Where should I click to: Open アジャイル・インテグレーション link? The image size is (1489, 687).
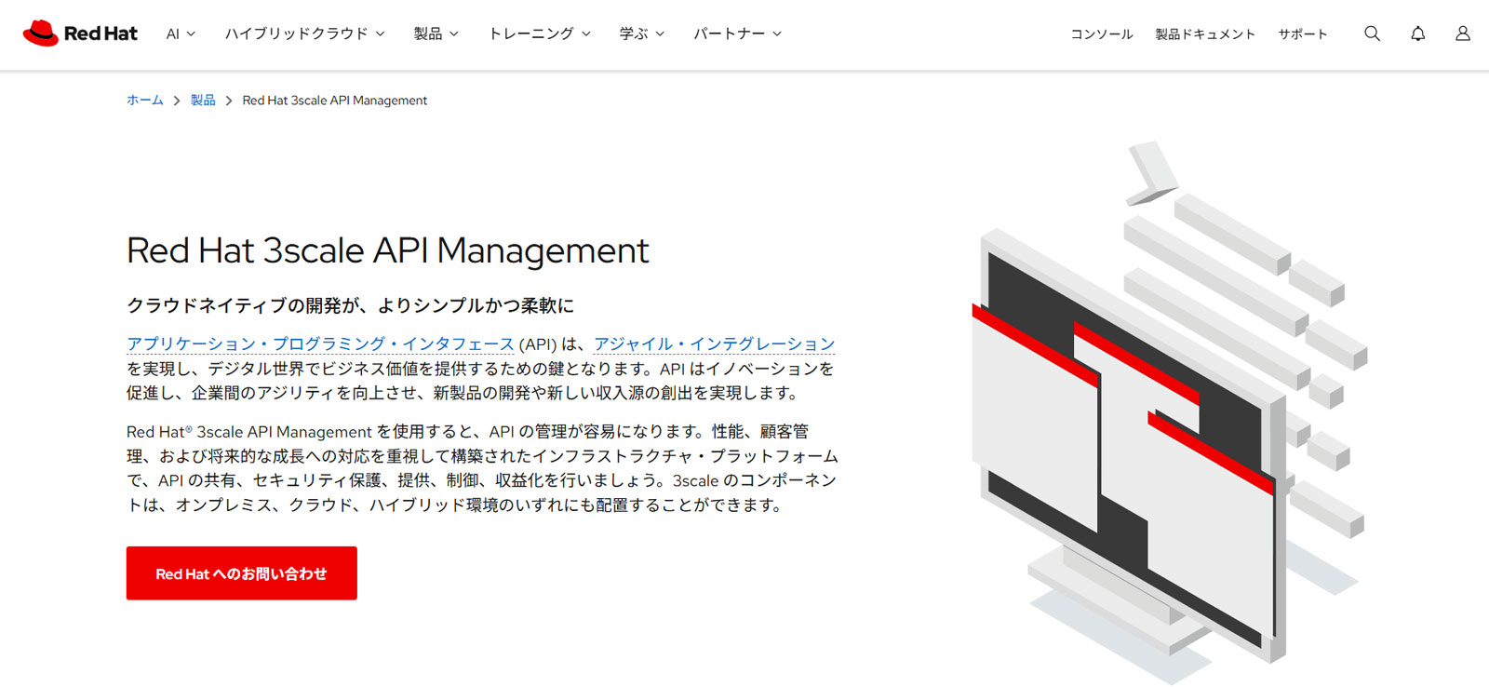[x=715, y=343]
